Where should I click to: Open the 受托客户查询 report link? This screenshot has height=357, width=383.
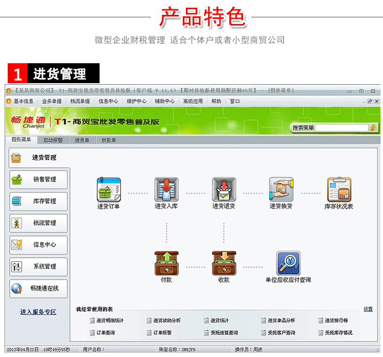coord(281,333)
